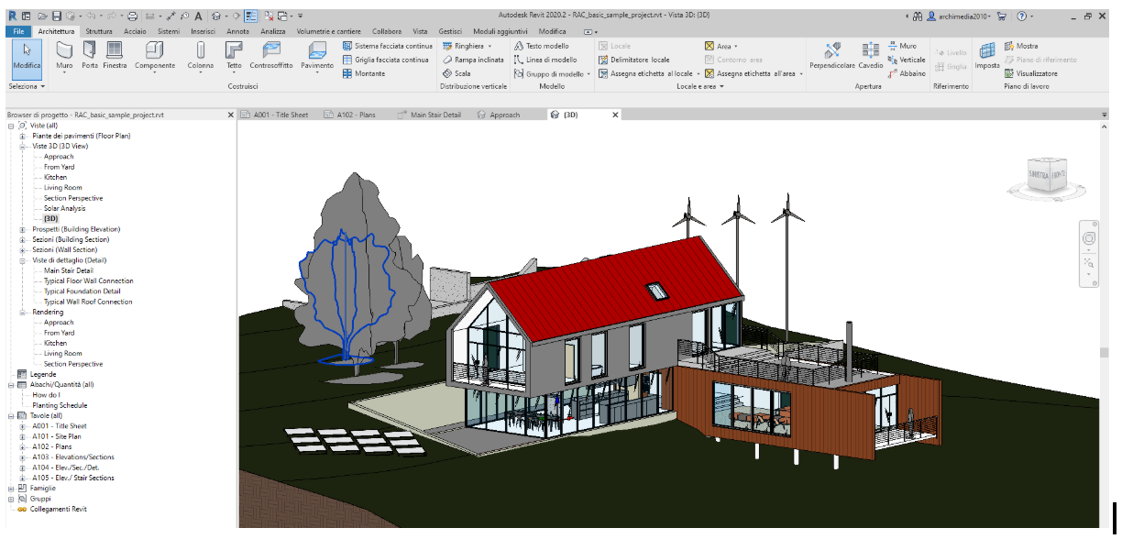Open the Annota ribbon tab

click(237, 31)
